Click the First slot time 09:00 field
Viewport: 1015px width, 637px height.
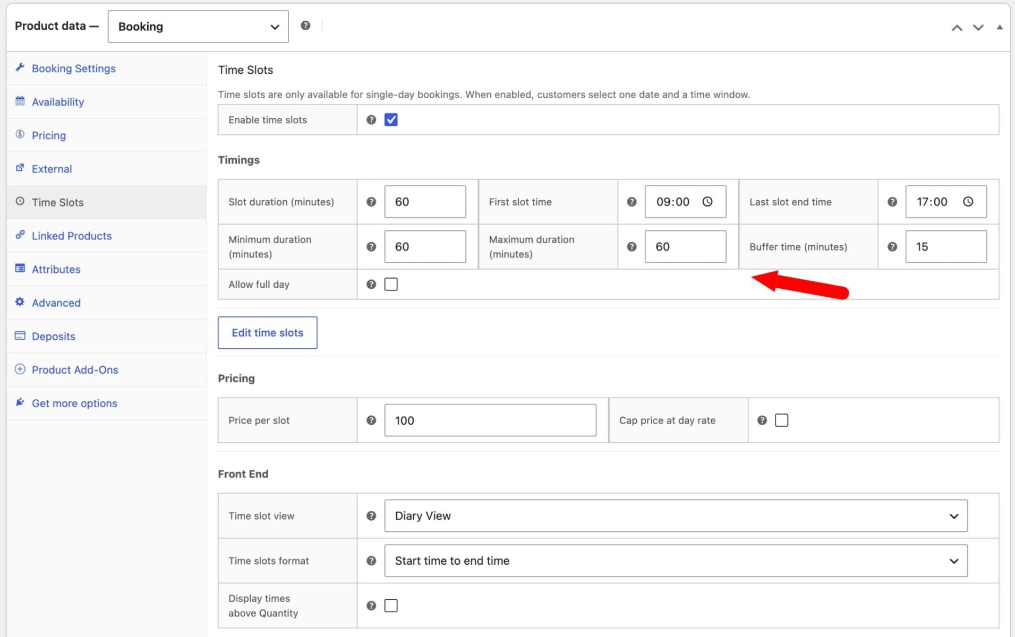pyautogui.click(x=686, y=202)
